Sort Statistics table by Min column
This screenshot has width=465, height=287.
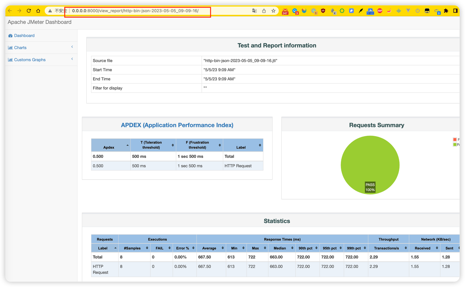click(x=237, y=248)
